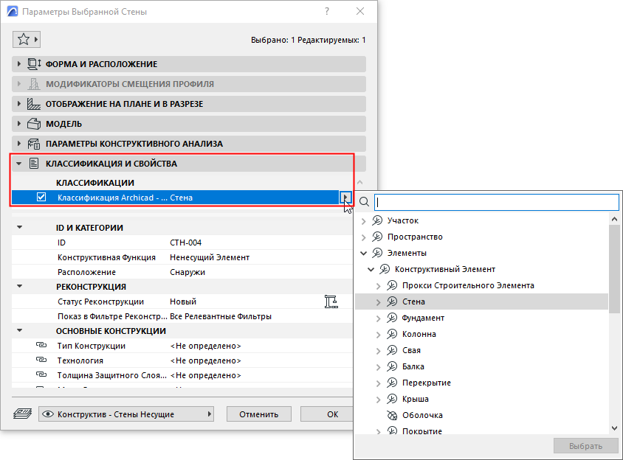Collapse the ОСНОВНЫЕ КОНСТРУКЦИИ group

(x=19, y=330)
